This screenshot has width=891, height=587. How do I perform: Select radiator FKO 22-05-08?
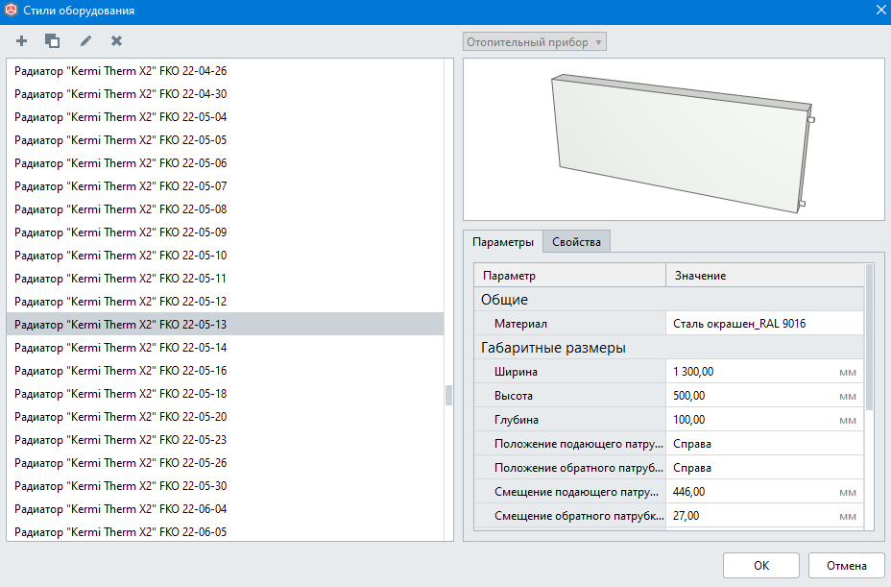pos(225,208)
